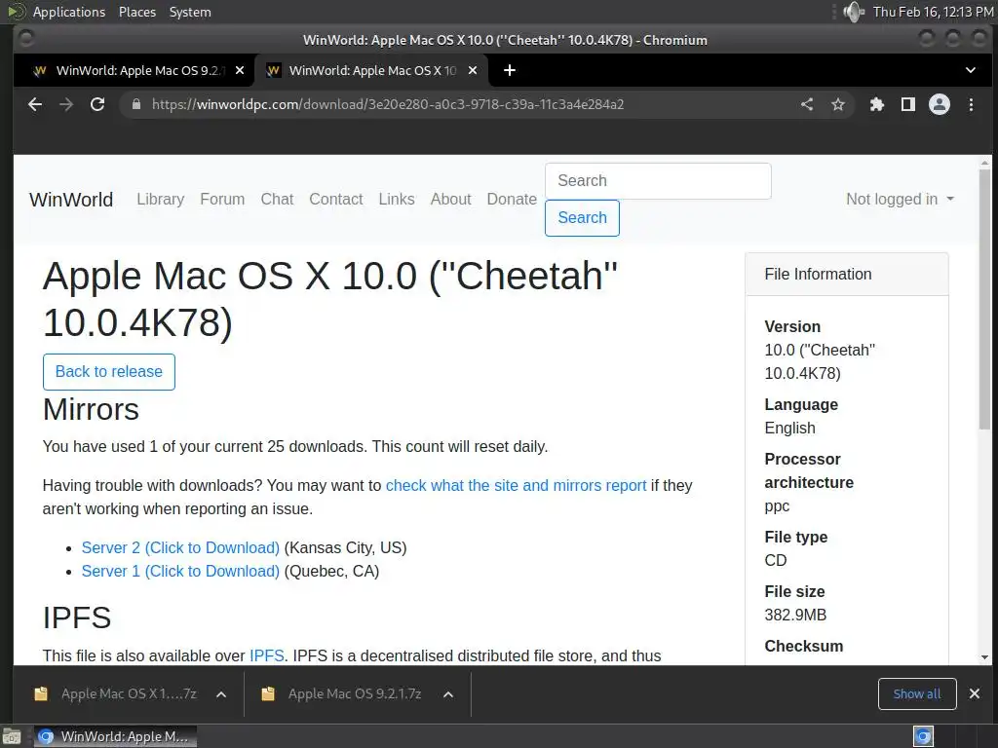
Task: Click scrollbar top arrow
Action: pyautogui.click(x=985, y=163)
